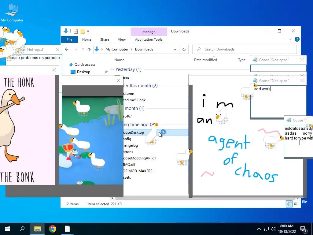313x235 pixels.
Task: Switch to Large icons view
Action: click(296, 204)
